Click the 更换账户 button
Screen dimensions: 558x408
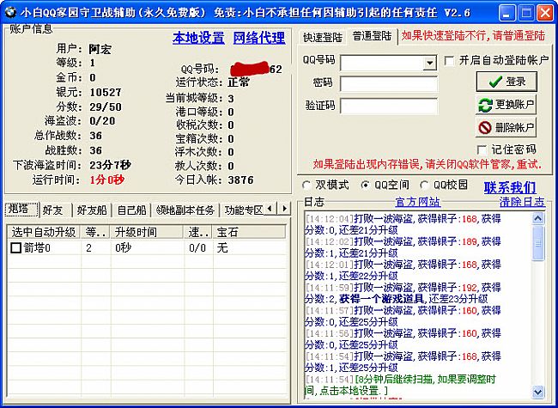point(506,105)
